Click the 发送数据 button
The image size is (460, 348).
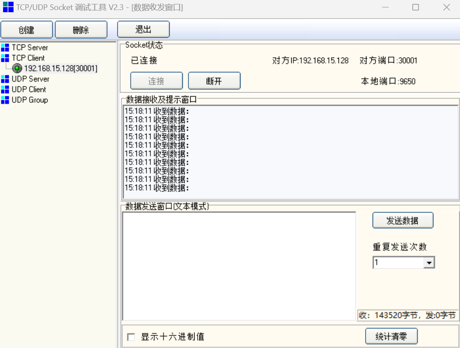[403, 221]
